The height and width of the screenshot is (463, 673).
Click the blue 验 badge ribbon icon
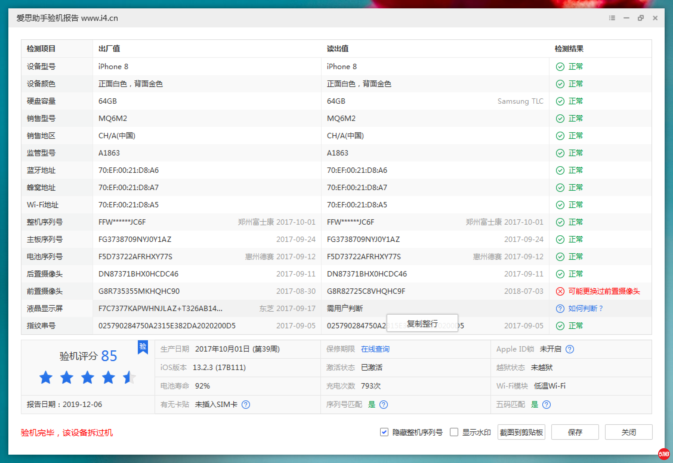pos(143,347)
